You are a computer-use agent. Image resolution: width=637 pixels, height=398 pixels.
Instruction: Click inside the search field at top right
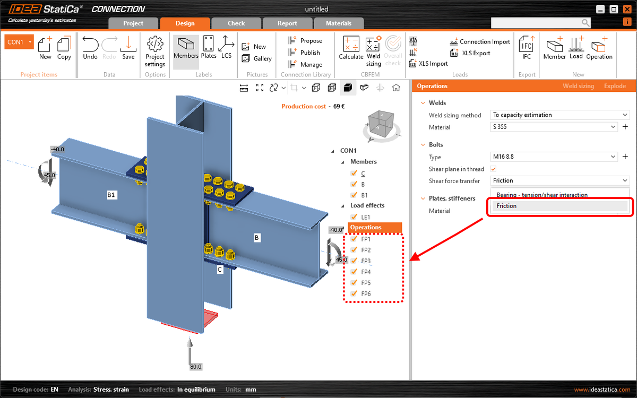pyautogui.click(x=536, y=22)
